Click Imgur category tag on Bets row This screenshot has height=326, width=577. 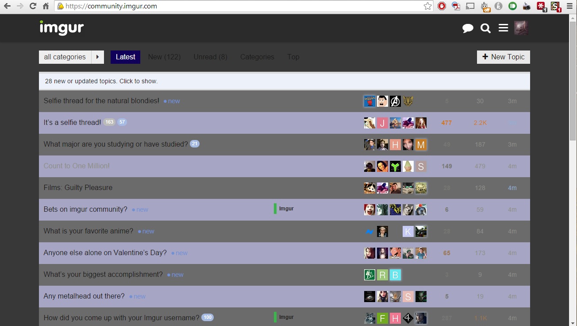pos(284,208)
